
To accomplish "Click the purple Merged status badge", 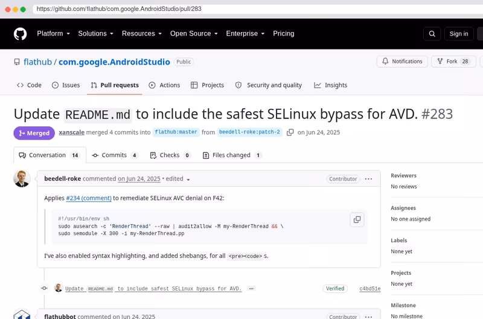I will (x=34, y=133).
